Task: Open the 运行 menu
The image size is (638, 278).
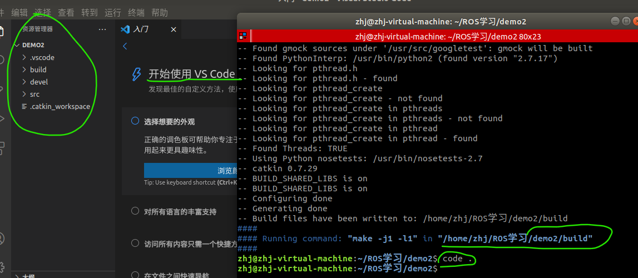Action: point(113,13)
